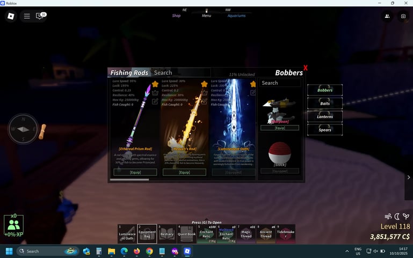Open the Roblox logo menu

click(x=11, y=16)
